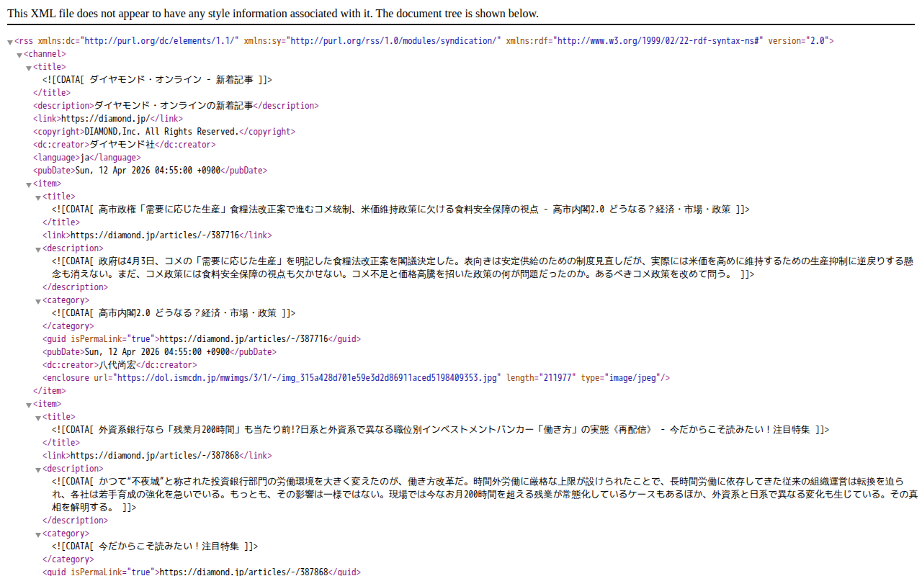Click the rss version="2.0" attribute

tap(798, 41)
